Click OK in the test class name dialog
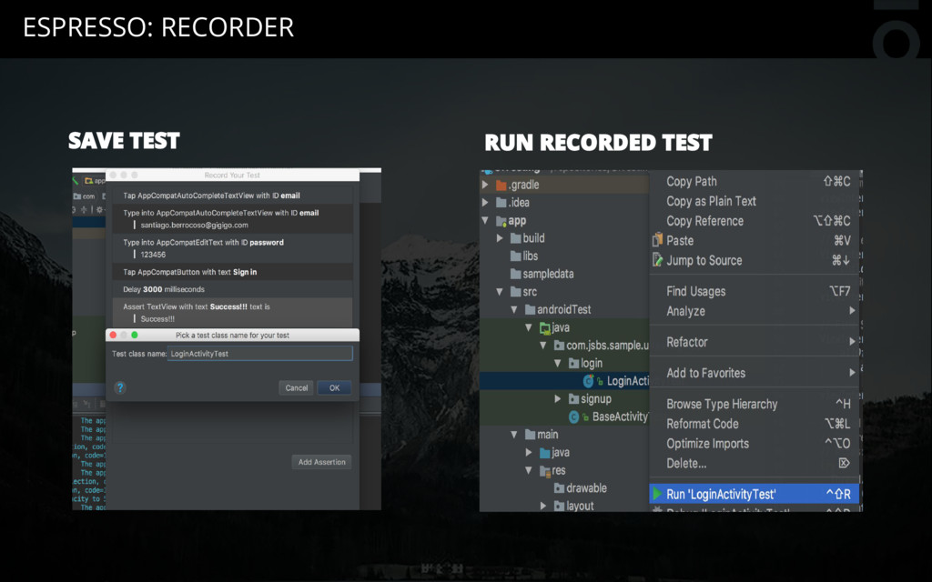932x582 pixels. [334, 387]
